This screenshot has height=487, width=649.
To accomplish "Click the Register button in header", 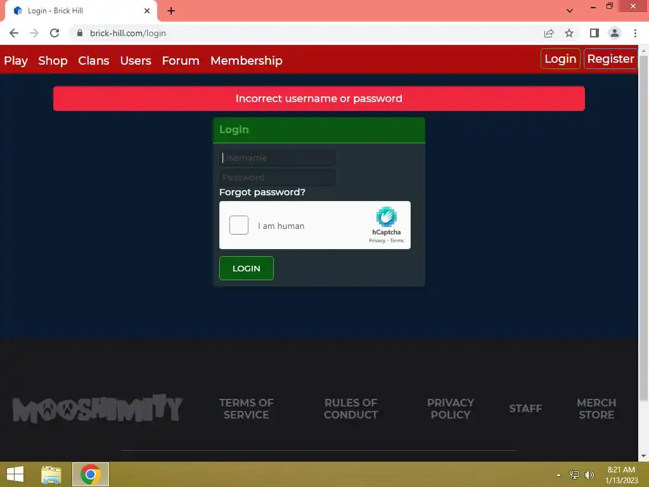I will [610, 59].
